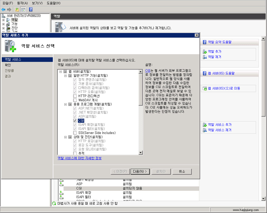Click the 역할 서비스 제거 link
This screenshot has width=267, height=213.
[220, 130]
